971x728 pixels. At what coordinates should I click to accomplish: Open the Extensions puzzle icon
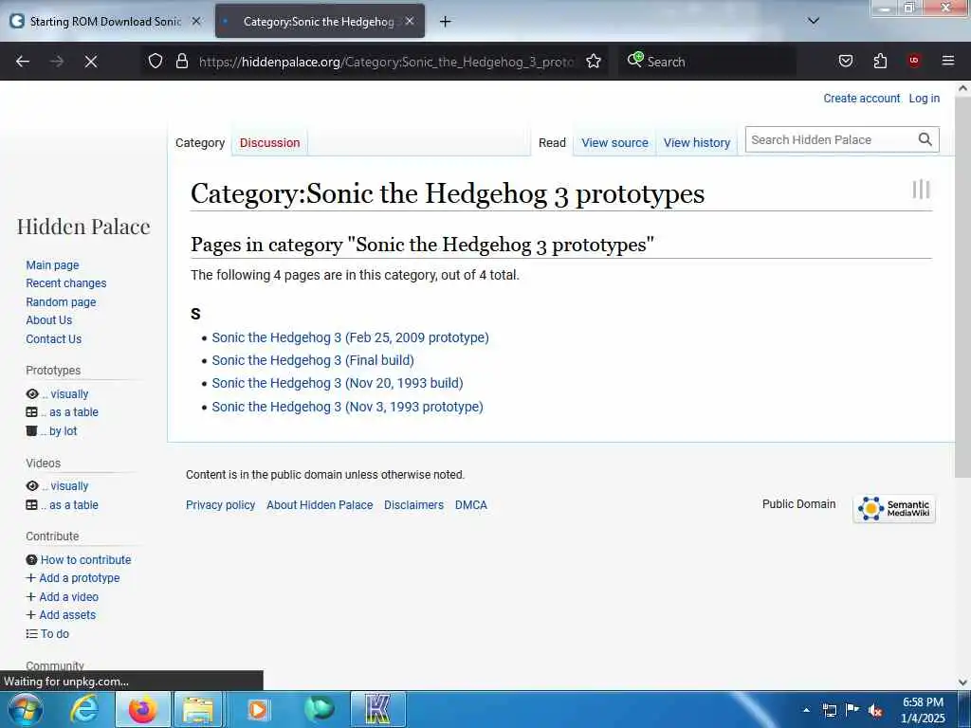pyautogui.click(x=880, y=62)
